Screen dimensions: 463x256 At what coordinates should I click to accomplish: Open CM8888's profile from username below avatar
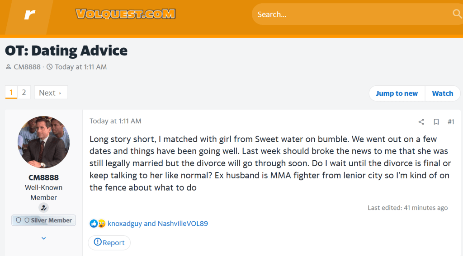pyautogui.click(x=43, y=177)
